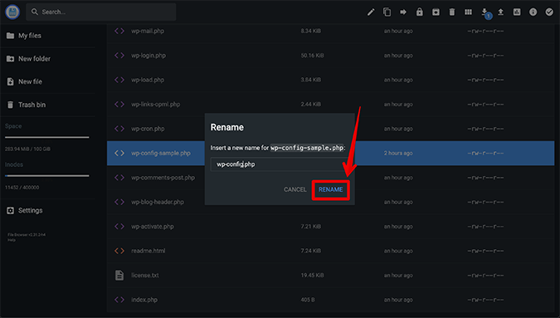This screenshot has height=318, width=560.
Task: Click the 19.45 KiB size cell
Action: [312, 275]
